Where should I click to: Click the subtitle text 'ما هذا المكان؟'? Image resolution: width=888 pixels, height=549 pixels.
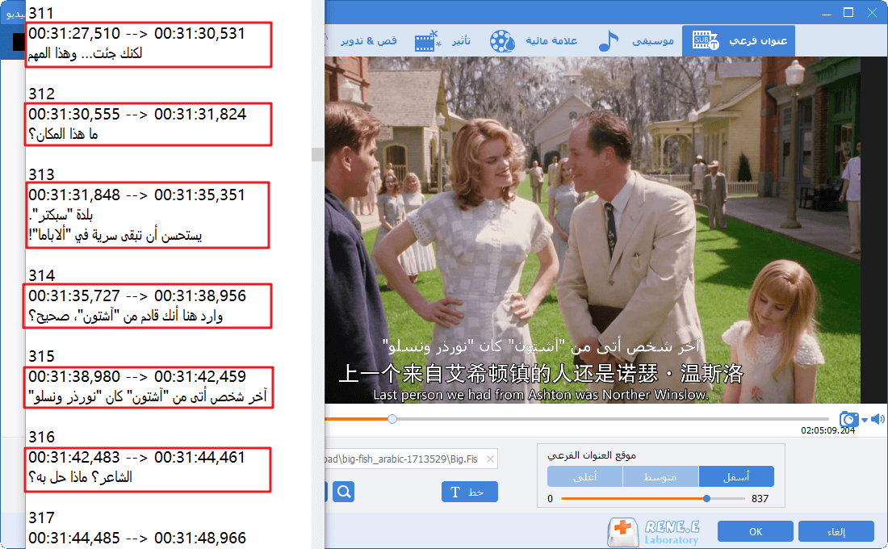point(64,134)
